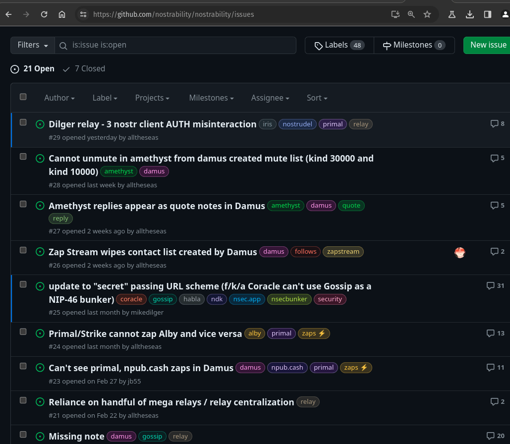Screen dimensions: 510x444
Task: Open the zoom magnifier icon in address bar
Action: (x=411, y=14)
